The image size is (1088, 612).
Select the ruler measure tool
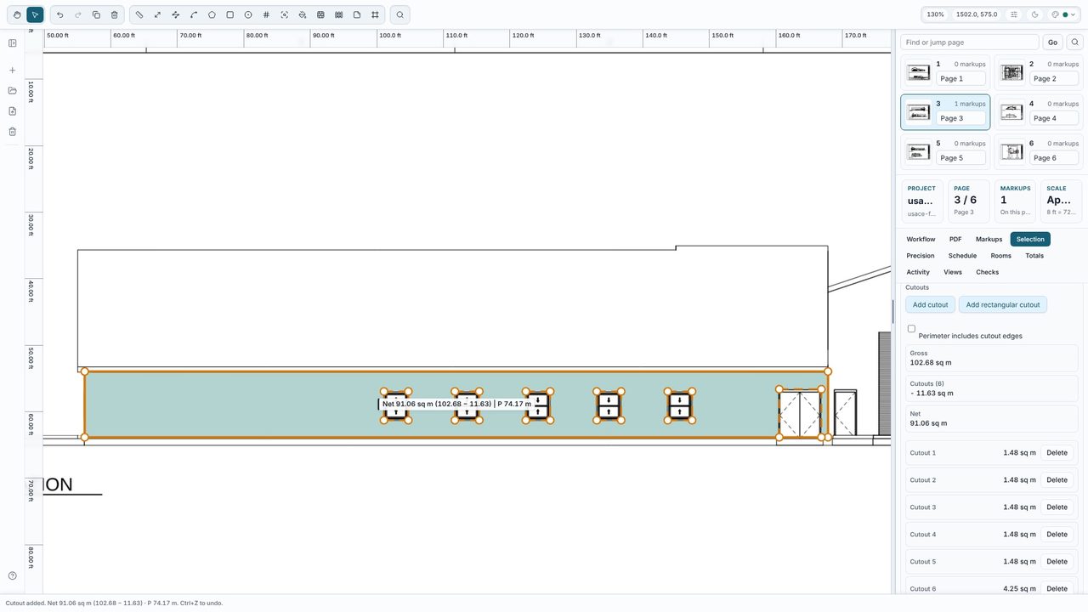(139, 14)
